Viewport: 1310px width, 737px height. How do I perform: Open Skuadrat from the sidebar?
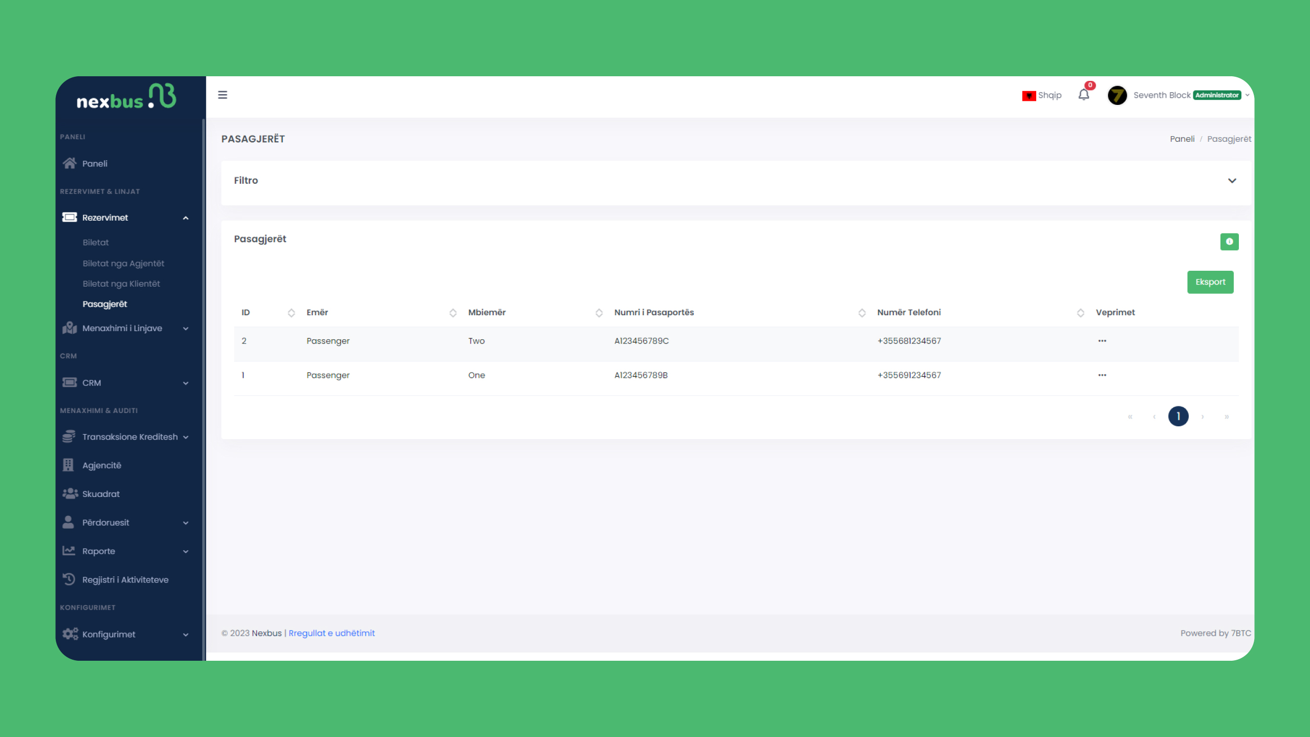(x=101, y=494)
